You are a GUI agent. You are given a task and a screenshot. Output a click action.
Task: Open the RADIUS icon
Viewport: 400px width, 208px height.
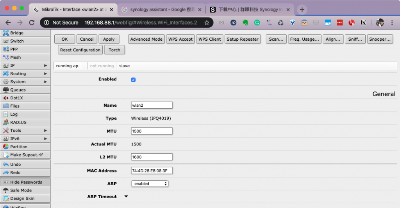[x=5, y=122]
